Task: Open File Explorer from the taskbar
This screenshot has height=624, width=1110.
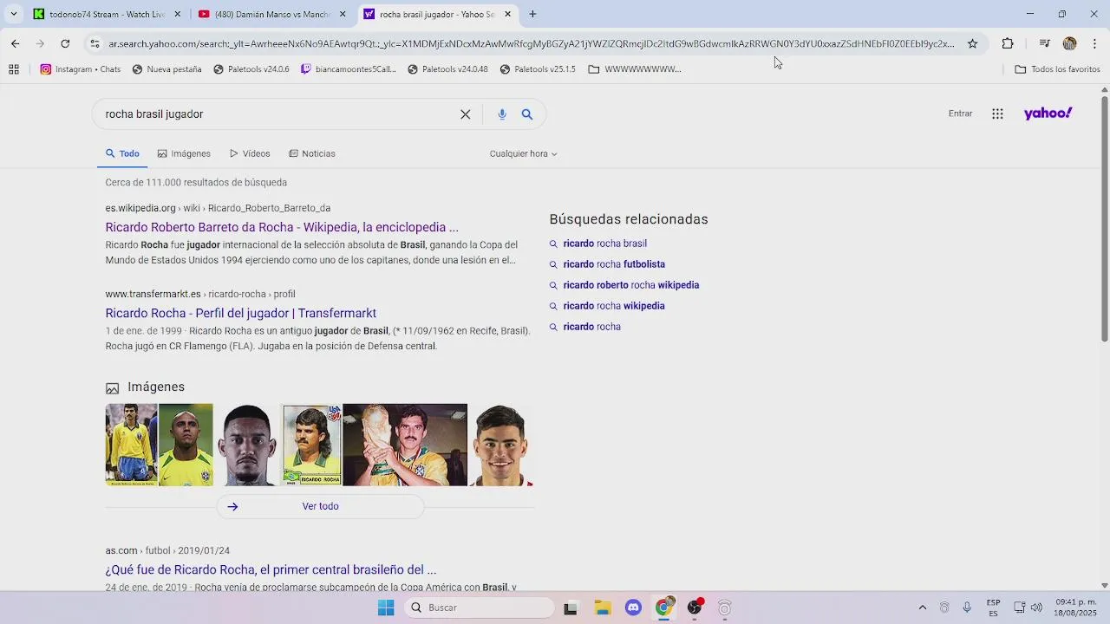Action: [603, 608]
